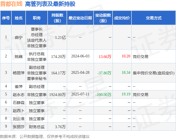Click the 3.76万 shareholding value
176x139 pixels.
pyautogui.click(x=60, y=127)
